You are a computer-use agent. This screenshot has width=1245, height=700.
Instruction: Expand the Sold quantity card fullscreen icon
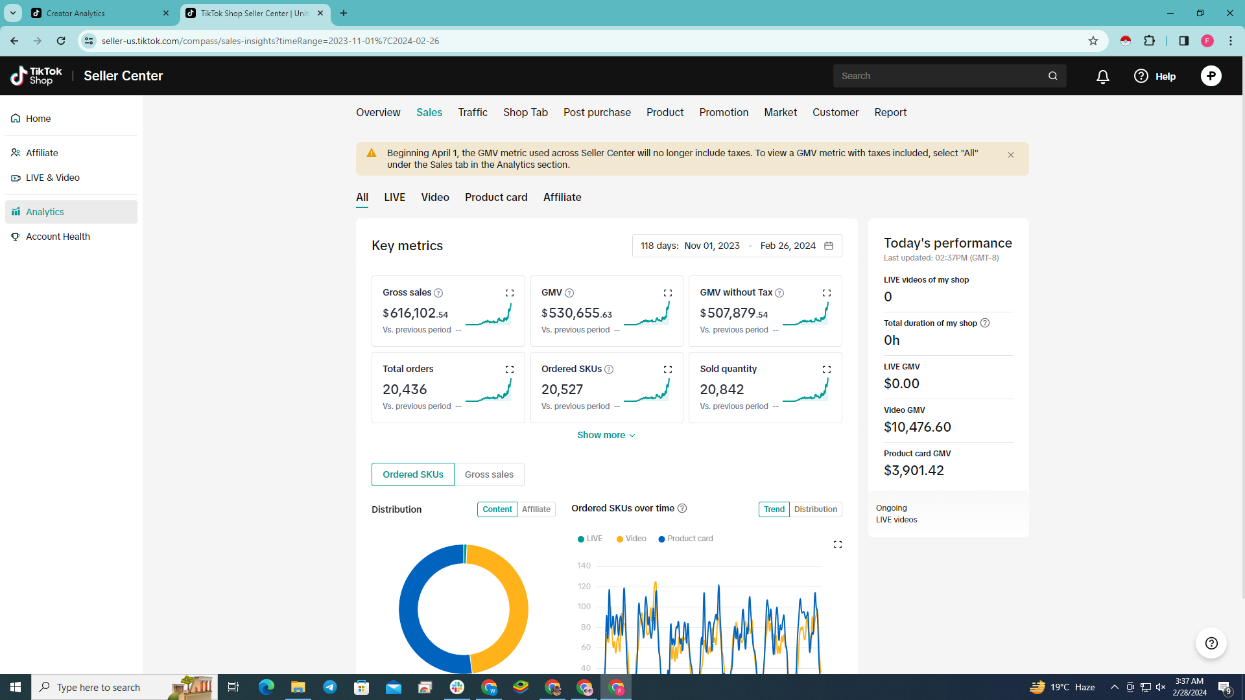tap(826, 369)
